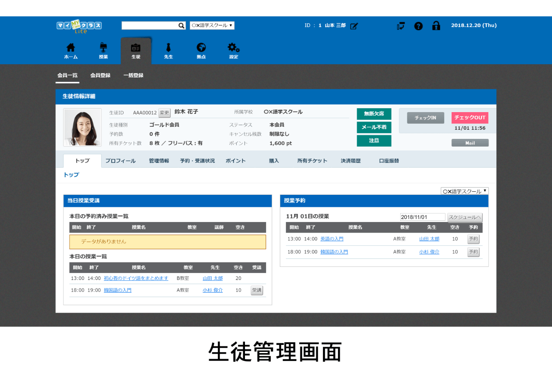Click the student profile photo
The image size is (552, 382).
[82, 127]
